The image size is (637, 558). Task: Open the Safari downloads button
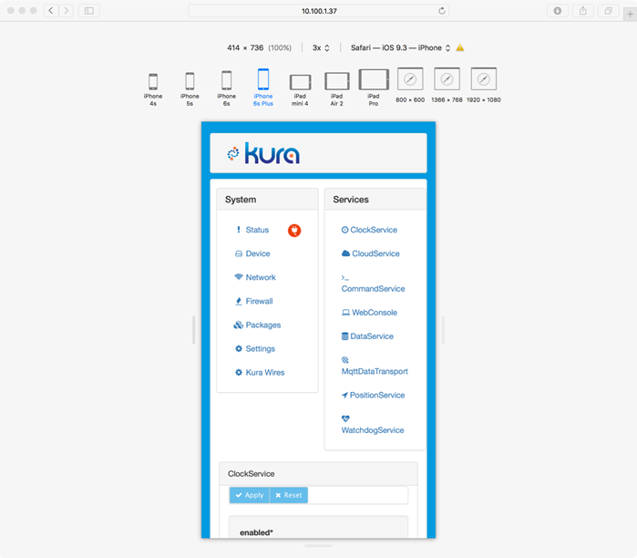pos(558,11)
